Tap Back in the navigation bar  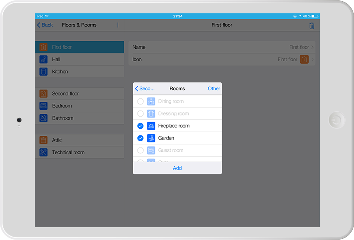(45, 25)
